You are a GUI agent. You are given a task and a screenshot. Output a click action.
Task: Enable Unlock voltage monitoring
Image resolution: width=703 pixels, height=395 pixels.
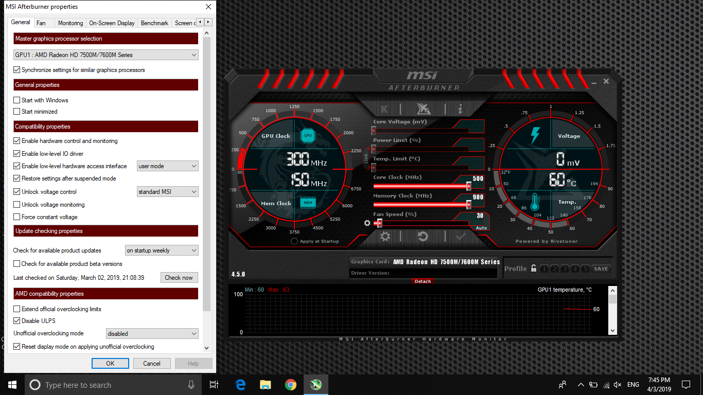17,205
